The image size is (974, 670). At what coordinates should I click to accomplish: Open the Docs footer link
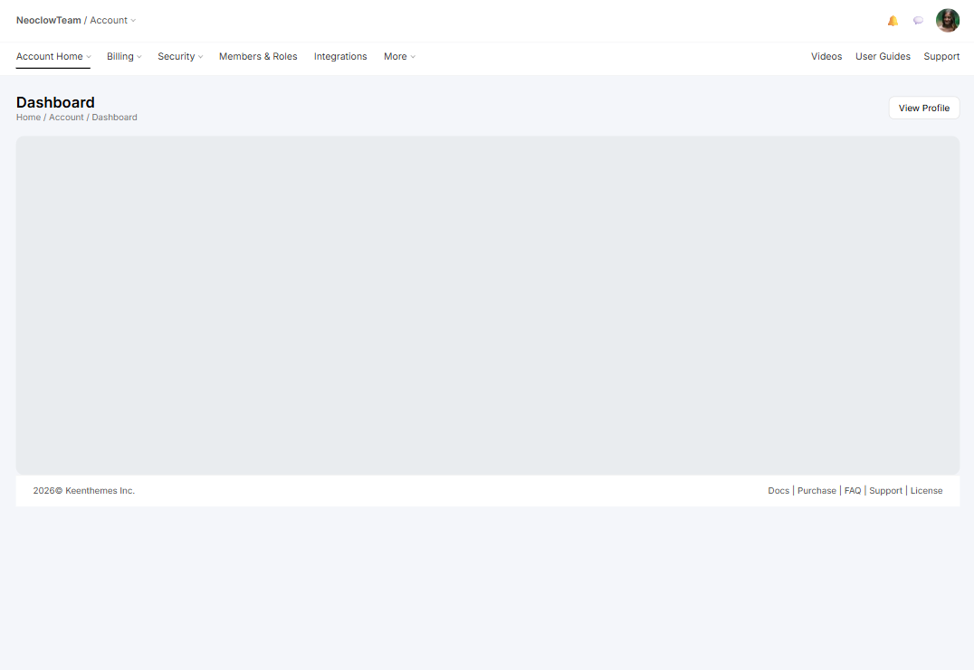coord(778,491)
